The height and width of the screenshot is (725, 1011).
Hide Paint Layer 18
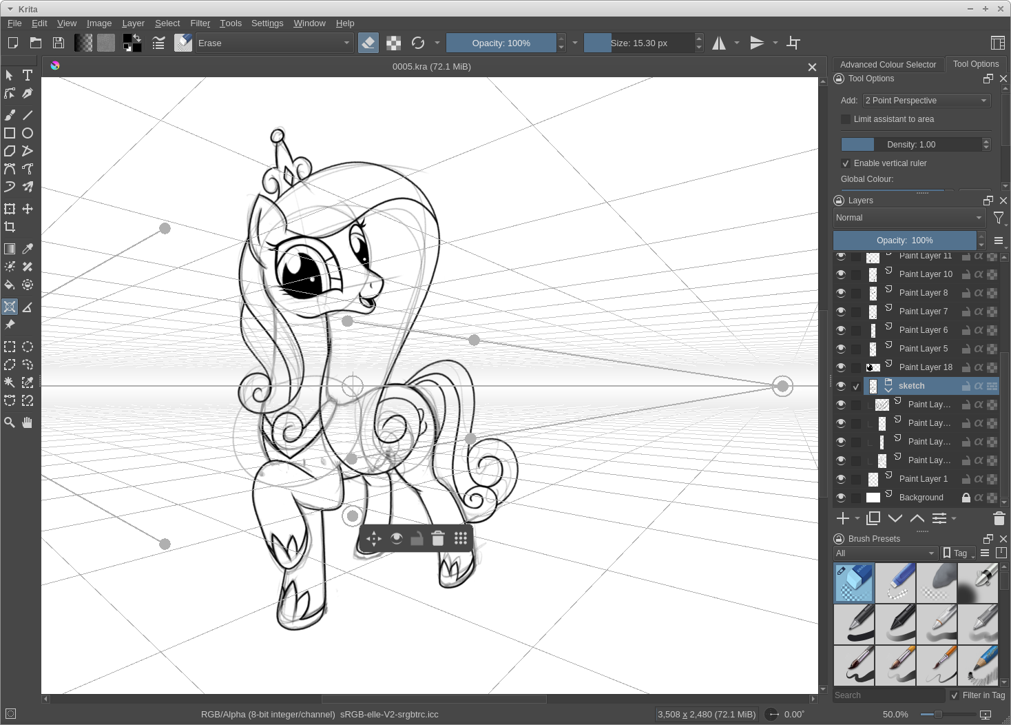pyautogui.click(x=841, y=367)
